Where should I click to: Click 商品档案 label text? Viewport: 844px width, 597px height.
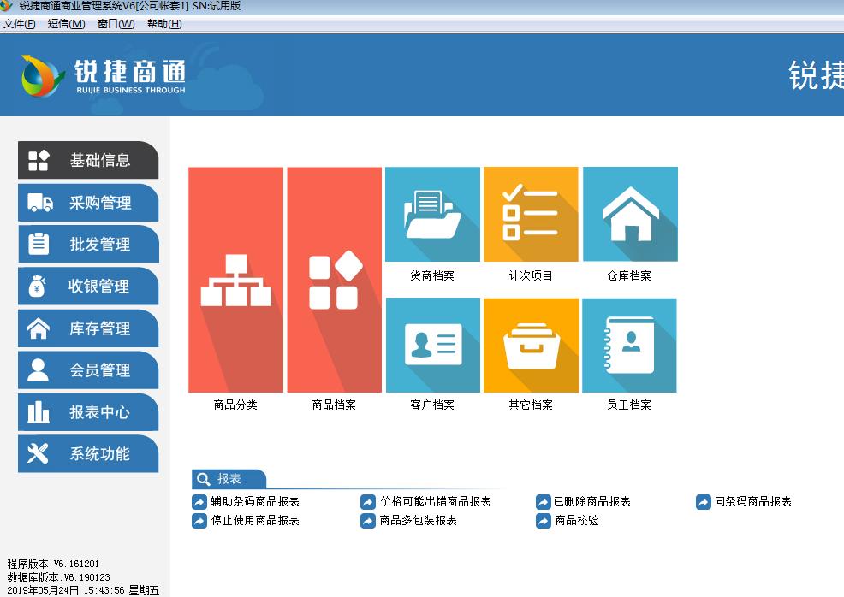(335, 405)
